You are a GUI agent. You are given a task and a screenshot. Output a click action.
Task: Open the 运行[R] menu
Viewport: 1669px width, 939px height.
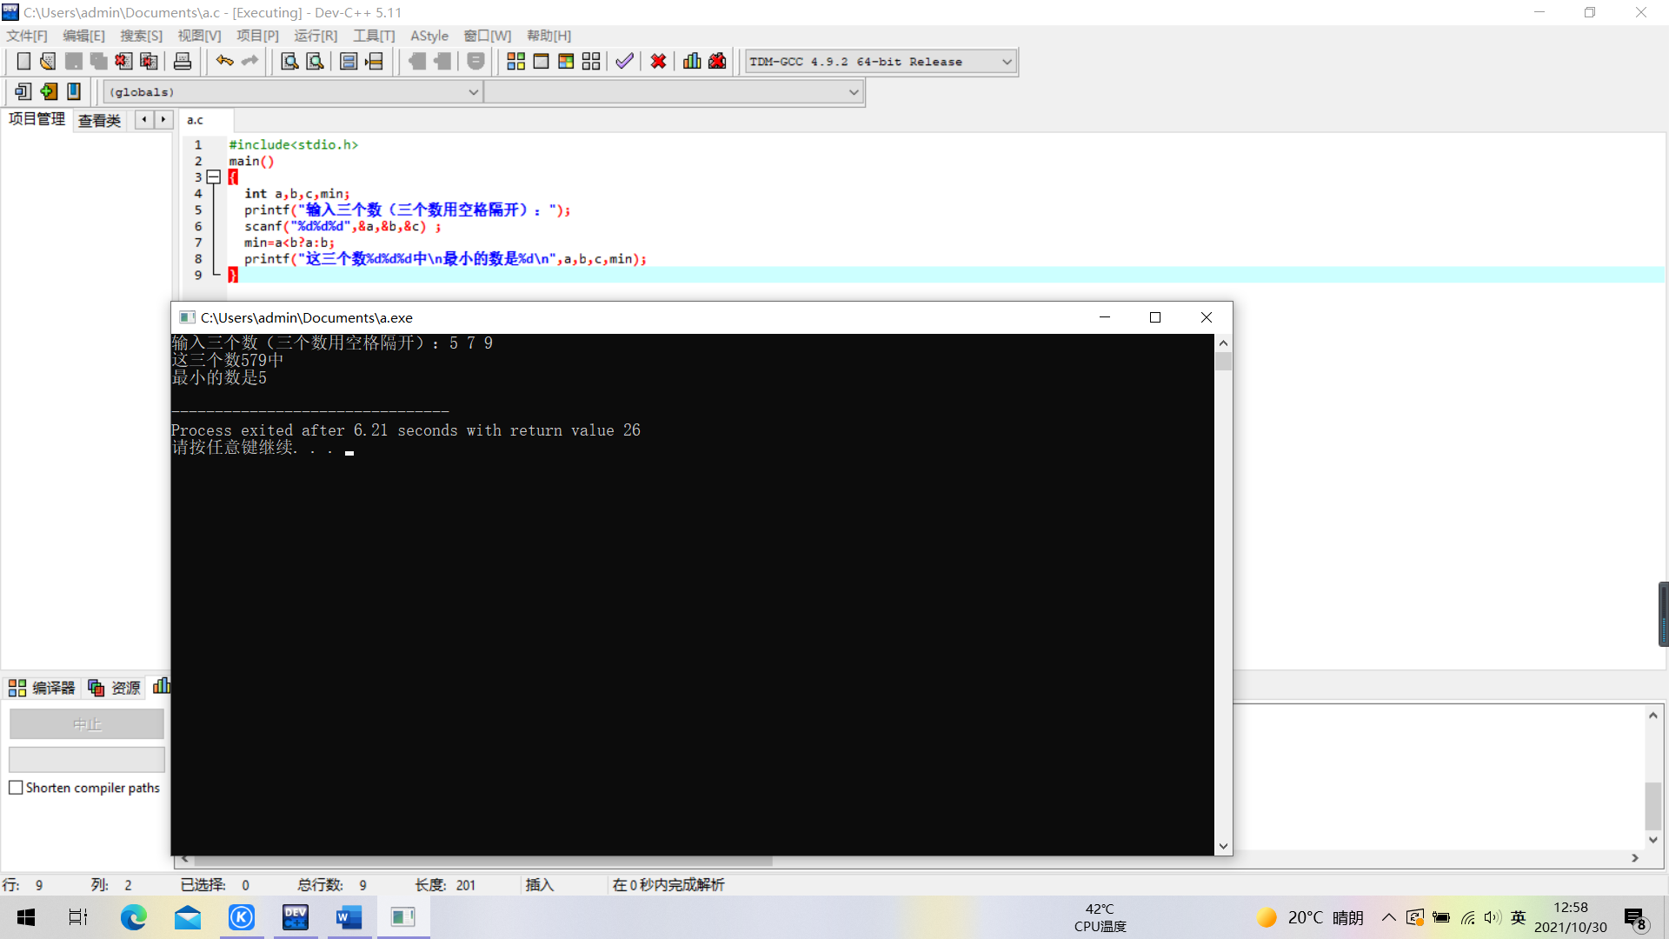[x=315, y=36]
